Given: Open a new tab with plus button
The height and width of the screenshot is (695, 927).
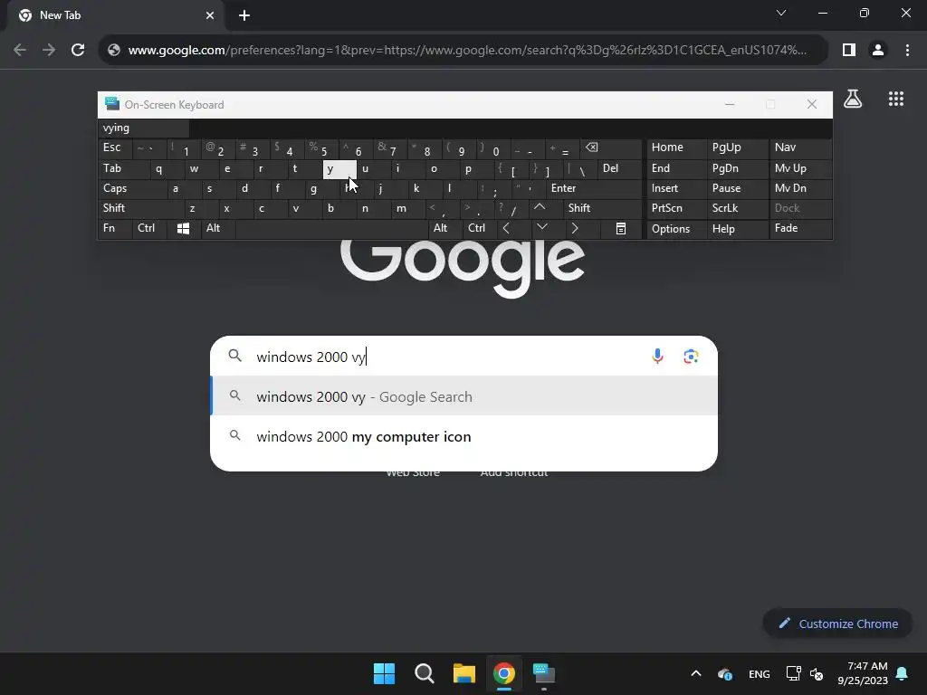Looking at the screenshot, I should point(244,15).
